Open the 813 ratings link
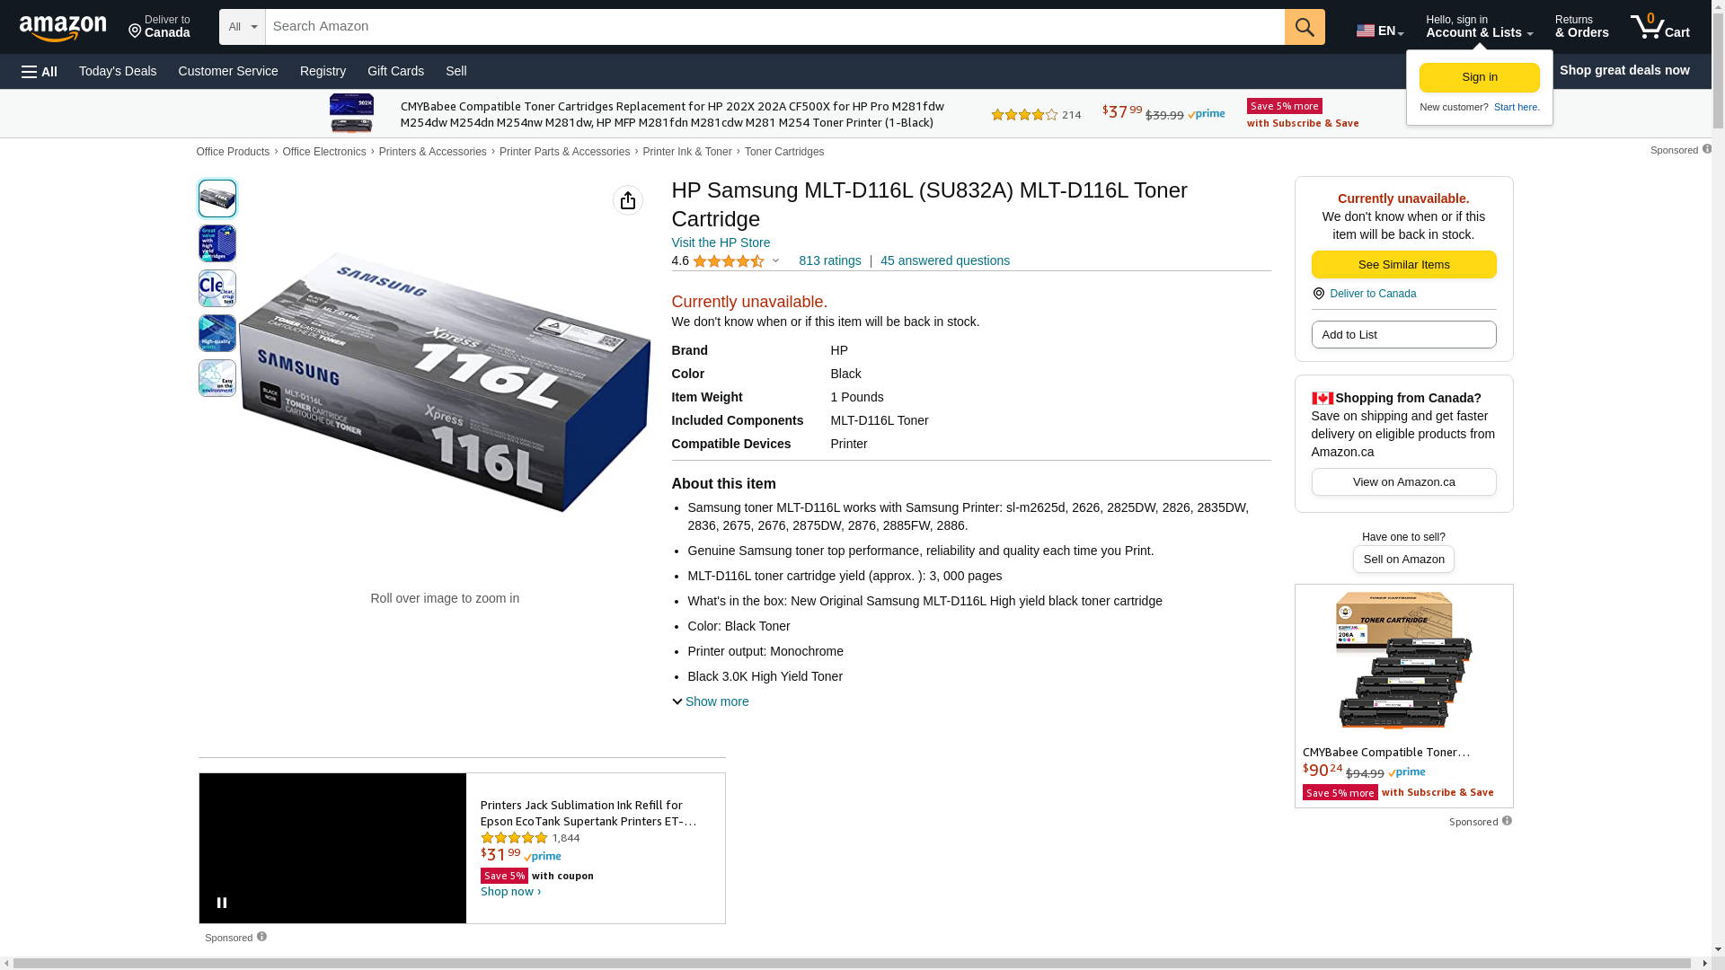 [x=829, y=260]
